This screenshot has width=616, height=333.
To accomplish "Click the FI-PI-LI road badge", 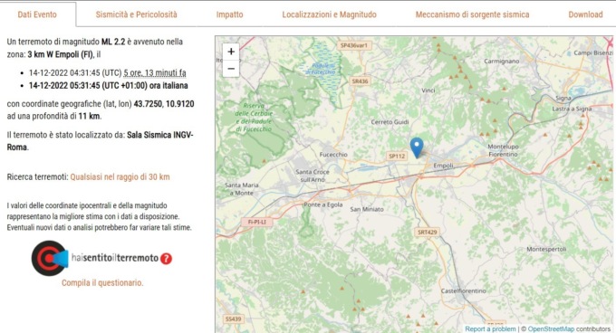I will pos(257,222).
